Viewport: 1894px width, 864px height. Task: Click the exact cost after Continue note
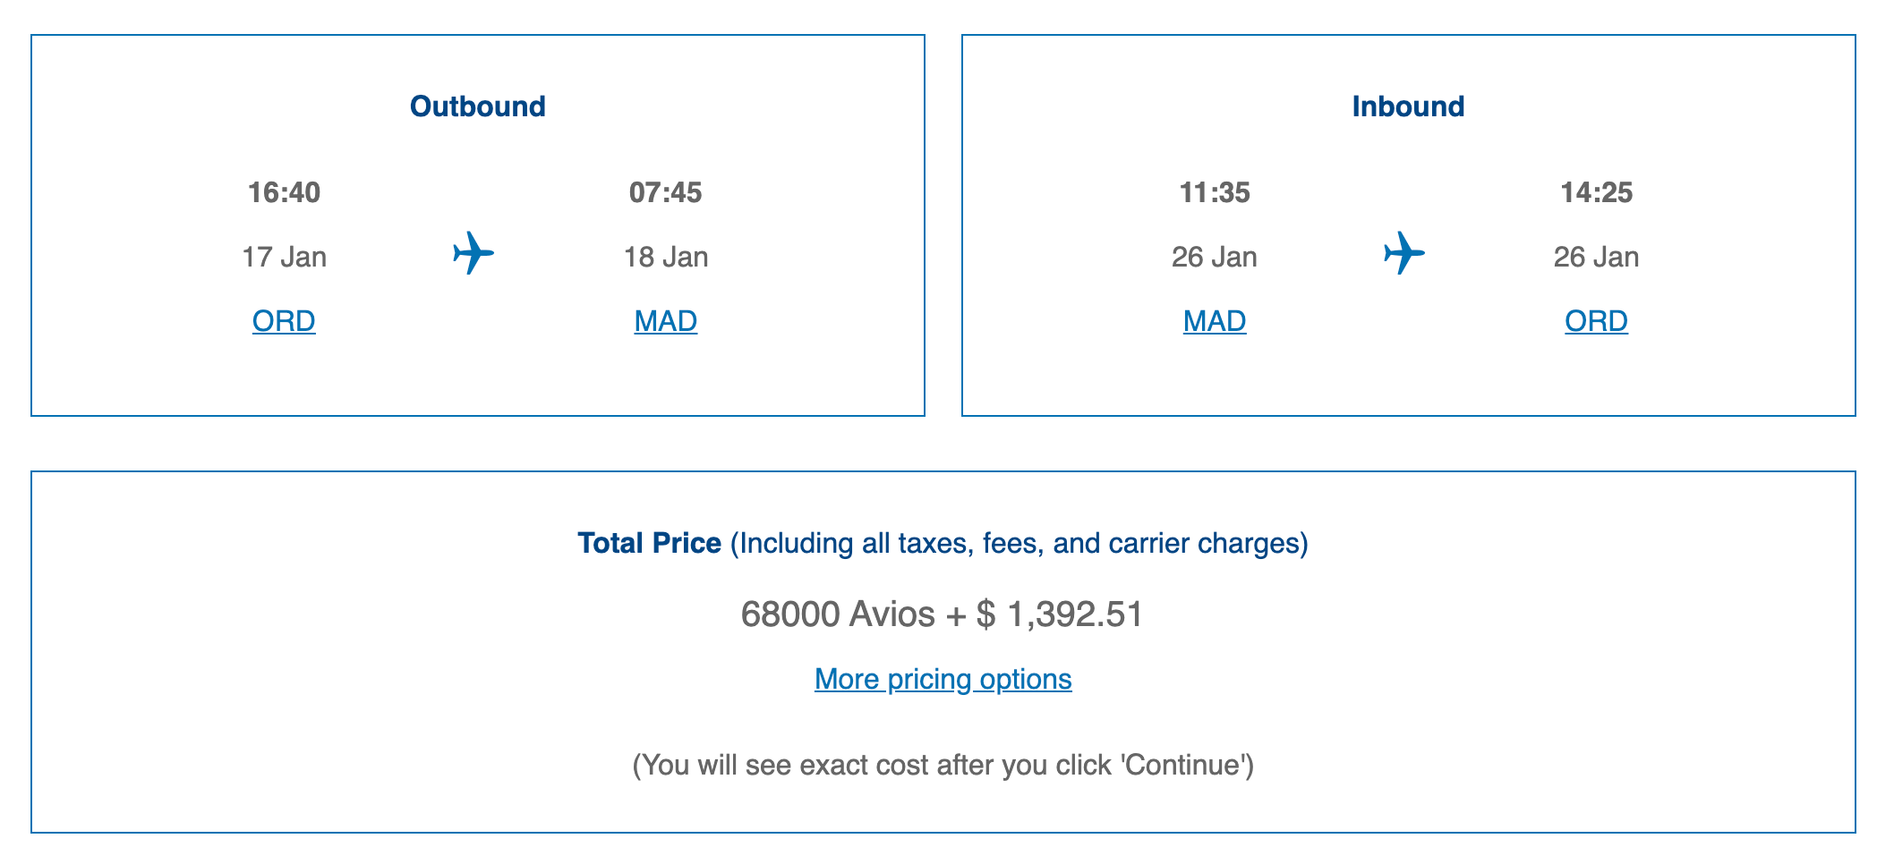[x=943, y=765]
